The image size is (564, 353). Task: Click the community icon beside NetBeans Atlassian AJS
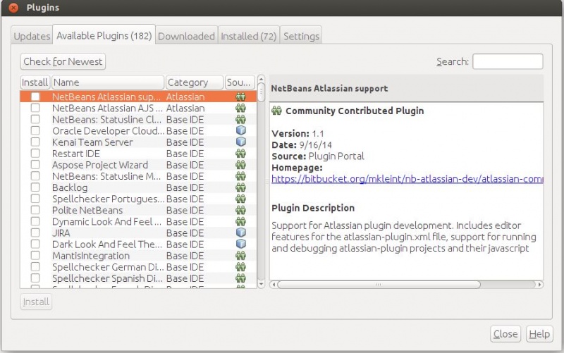[240, 109]
